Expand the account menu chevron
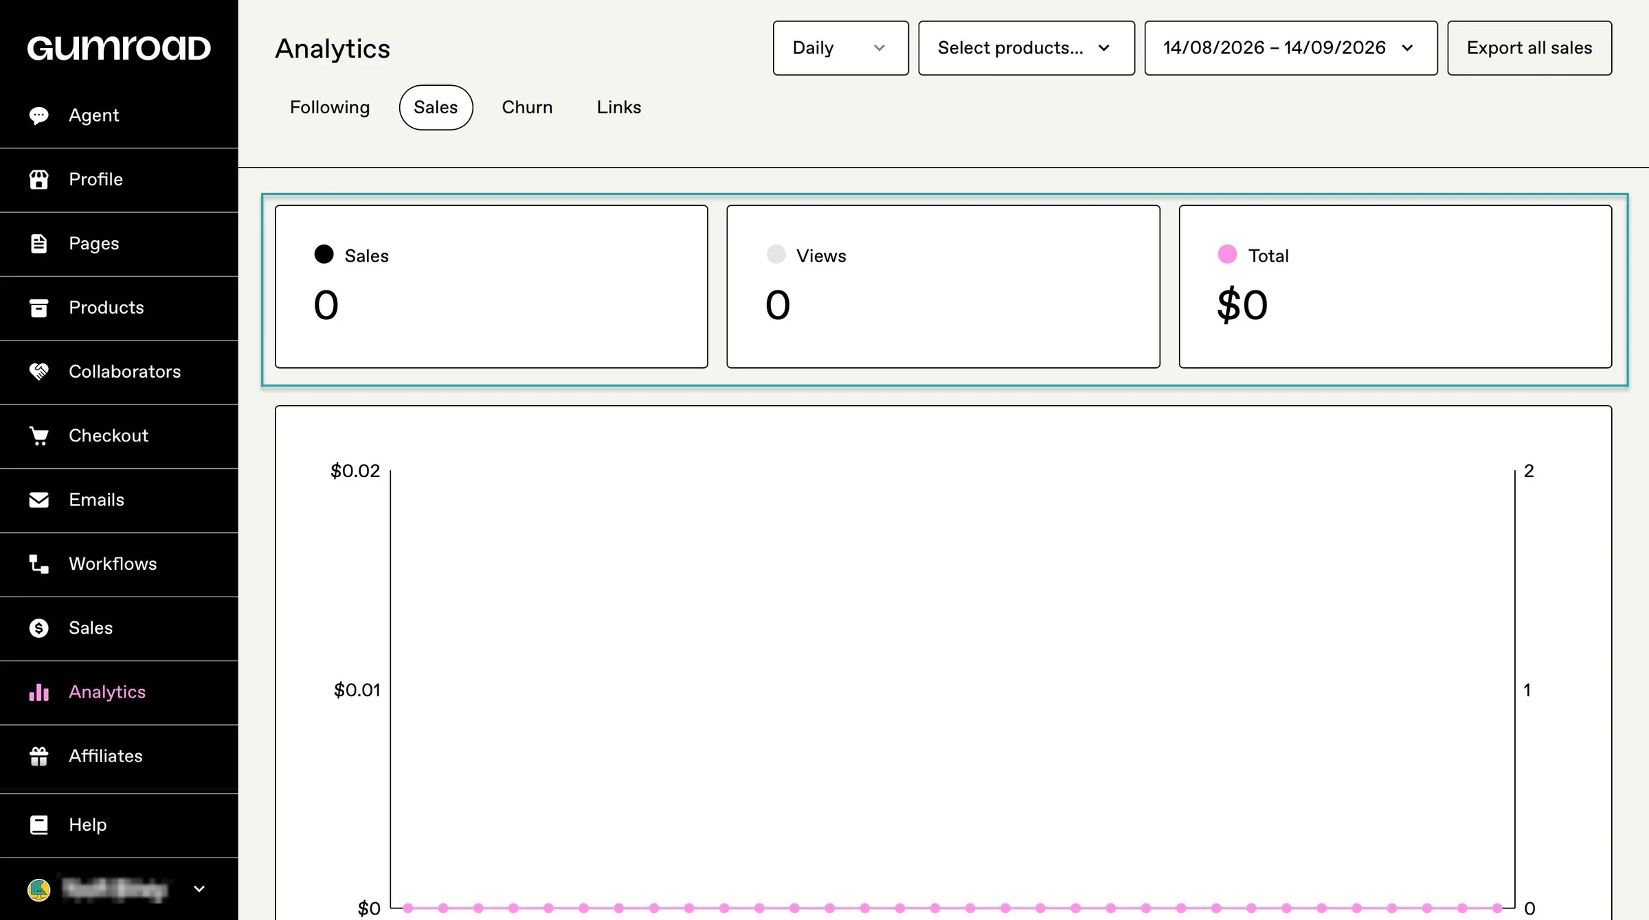Image resolution: width=1649 pixels, height=920 pixels. click(199, 889)
